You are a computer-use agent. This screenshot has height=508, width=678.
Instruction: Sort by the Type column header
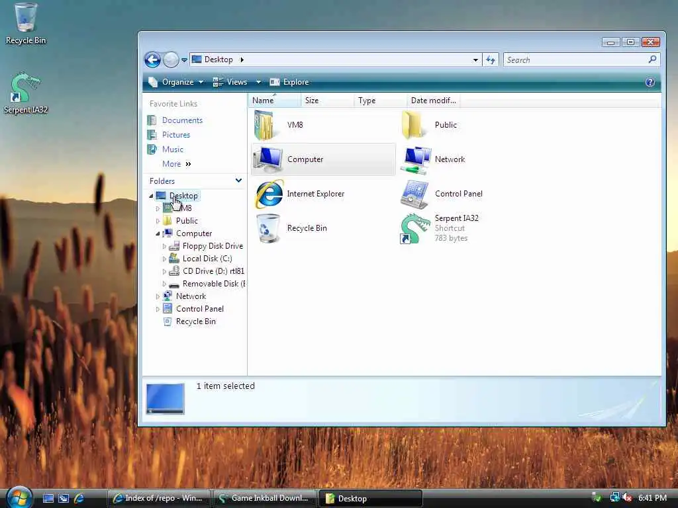[x=380, y=101]
